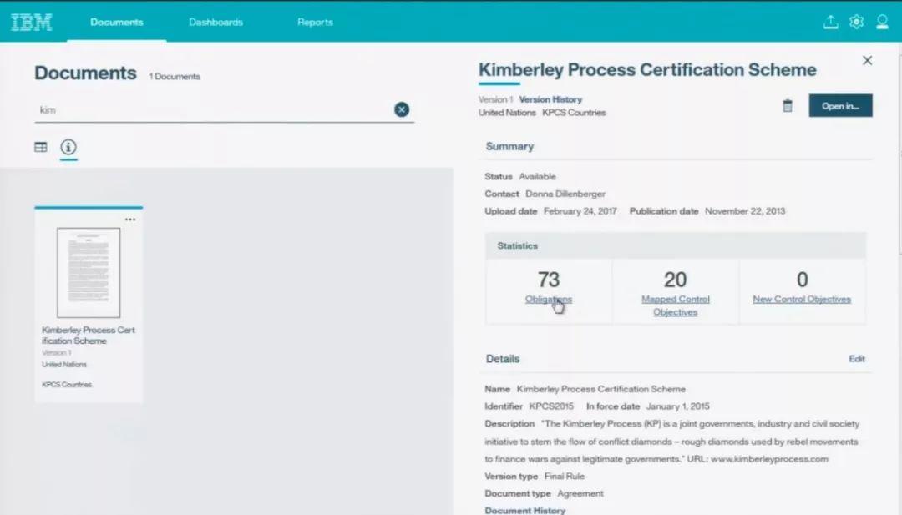Select the Kimberley Process document thumbnail
Screen dimensions: 902x515
click(89, 272)
